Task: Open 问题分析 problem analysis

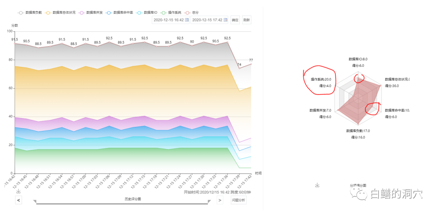Action: pos(239,200)
